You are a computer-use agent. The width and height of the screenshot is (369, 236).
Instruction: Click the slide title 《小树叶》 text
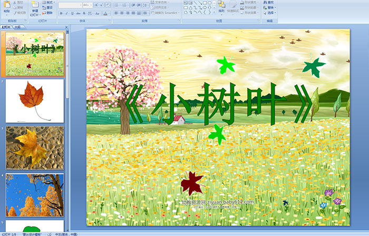pos(219,104)
